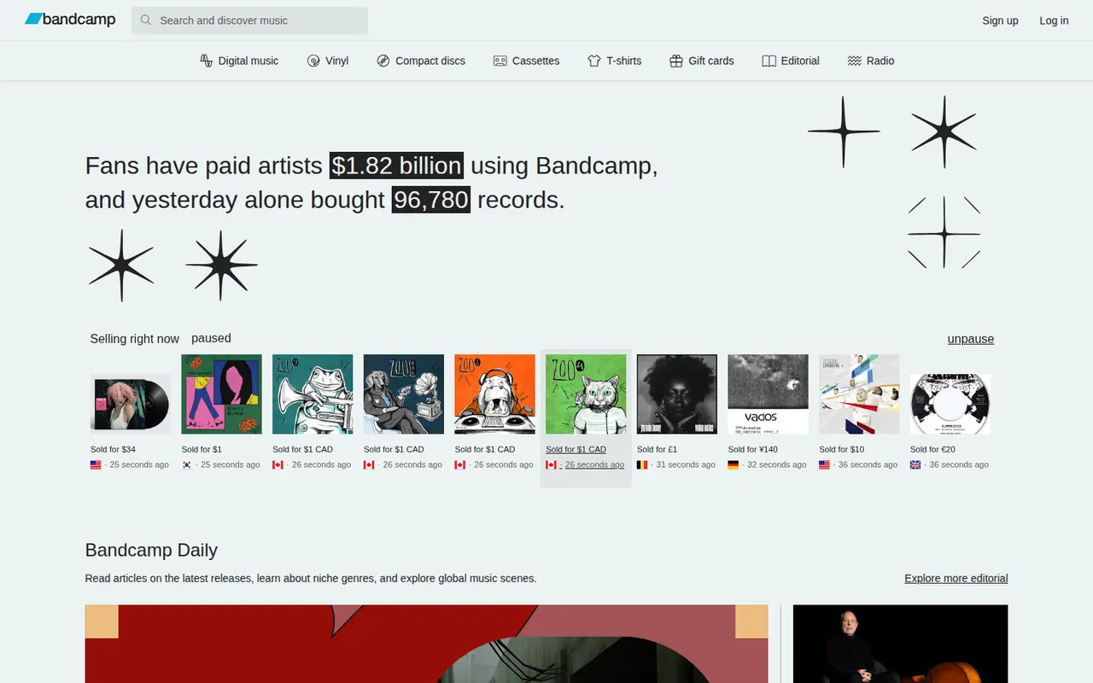Screen dimensions: 1093x683
Task: Open the colorful album sold for $1
Action: (x=222, y=394)
